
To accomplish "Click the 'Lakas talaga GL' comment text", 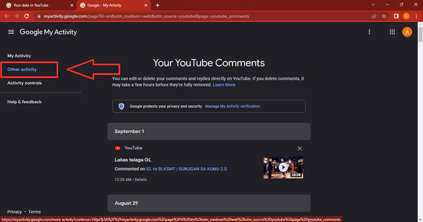I will coord(133,160).
